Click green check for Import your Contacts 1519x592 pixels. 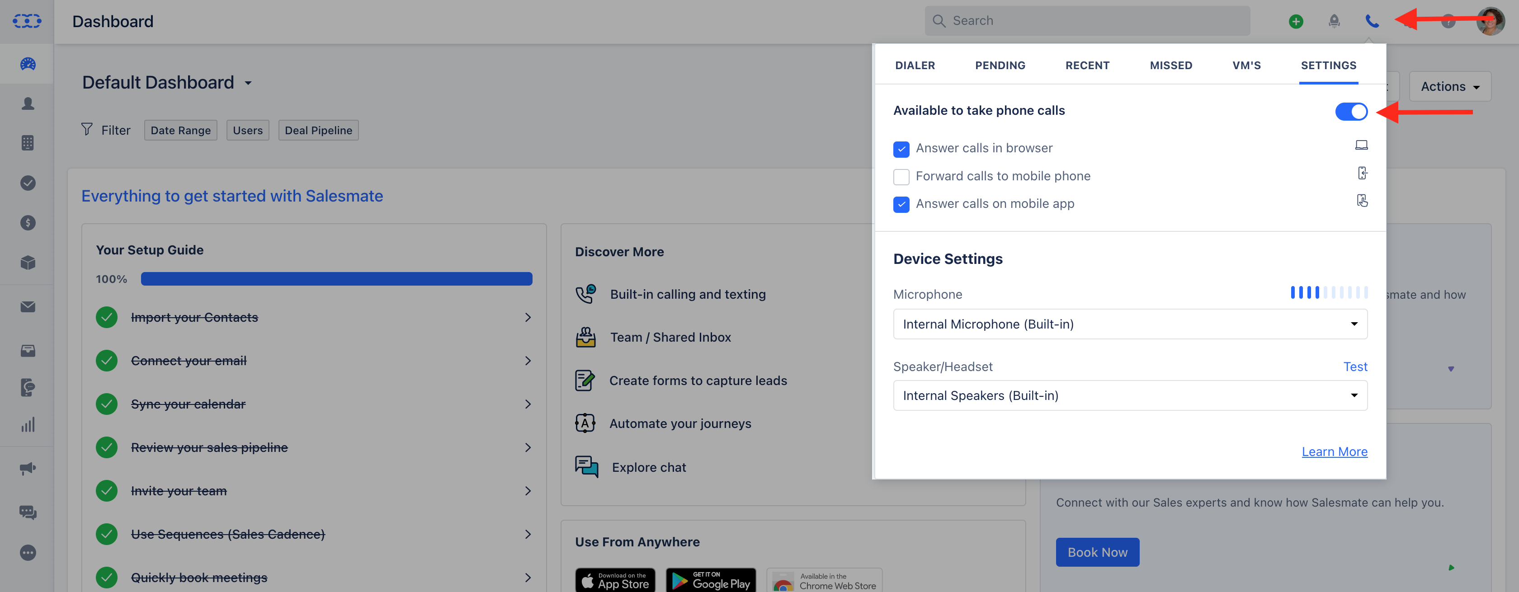click(x=107, y=317)
